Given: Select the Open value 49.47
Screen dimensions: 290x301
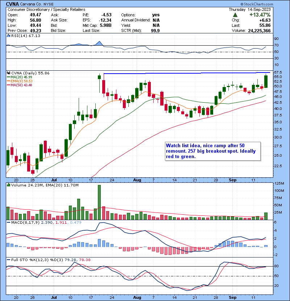Looking at the screenshot, I should 36,15.
